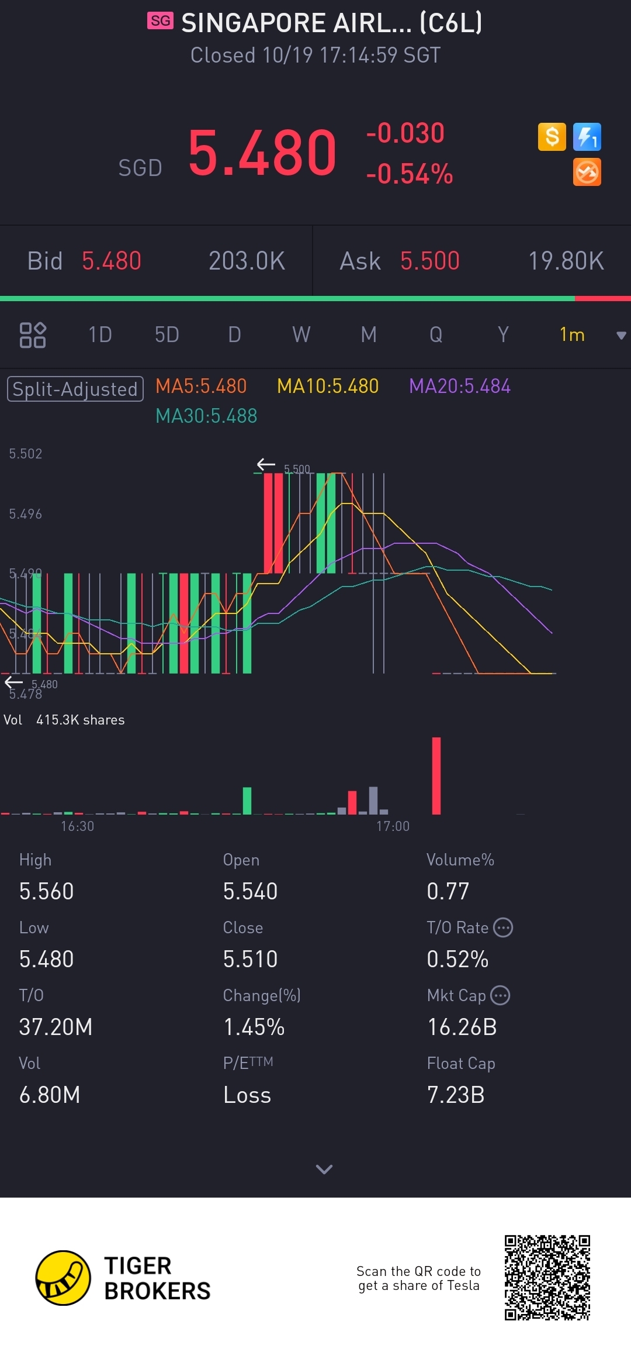Screen dimensions: 631x1359
Task: Select the 1m minute interval tab
Action: click(x=572, y=335)
